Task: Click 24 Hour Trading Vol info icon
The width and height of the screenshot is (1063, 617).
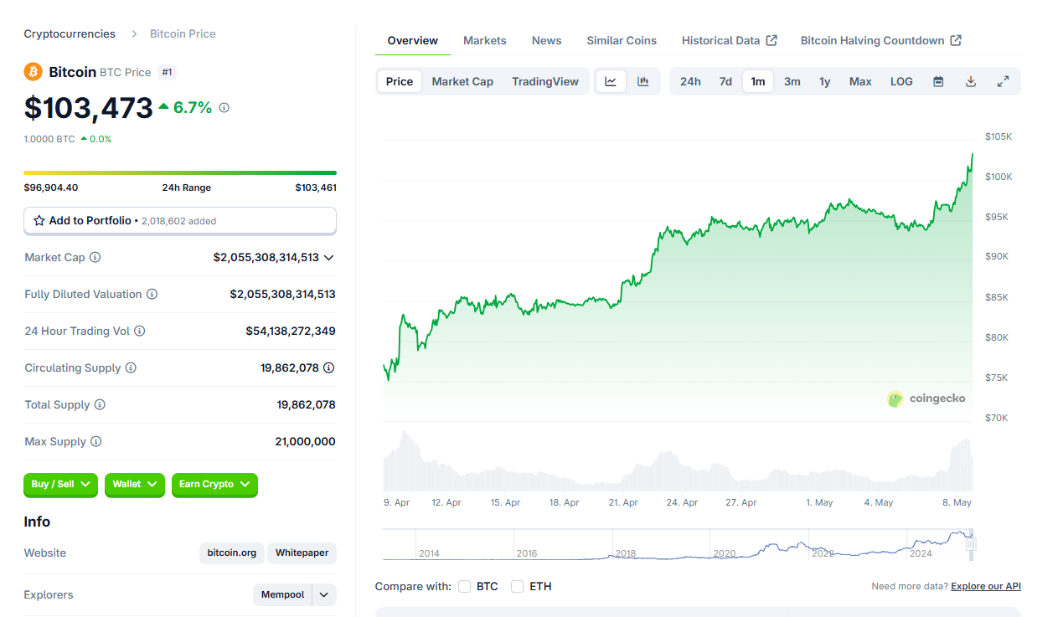Action: point(140,331)
